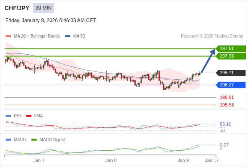Click the 197.33 resistance price tag
This screenshot has width=247, height=167.
[x=231, y=56]
